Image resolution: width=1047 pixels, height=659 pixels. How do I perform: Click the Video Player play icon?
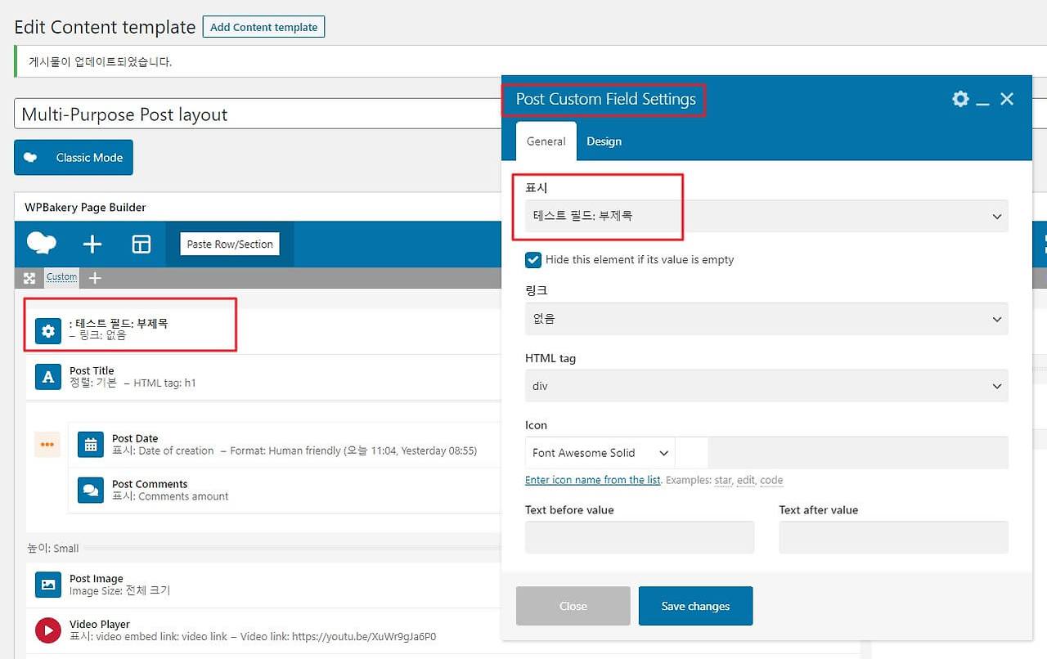pyautogui.click(x=48, y=630)
